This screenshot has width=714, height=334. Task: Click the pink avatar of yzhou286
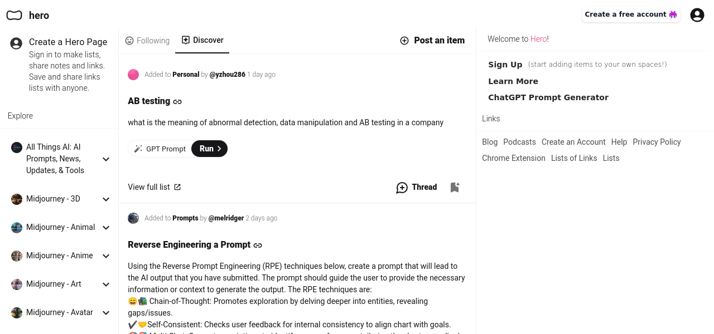(133, 75)
